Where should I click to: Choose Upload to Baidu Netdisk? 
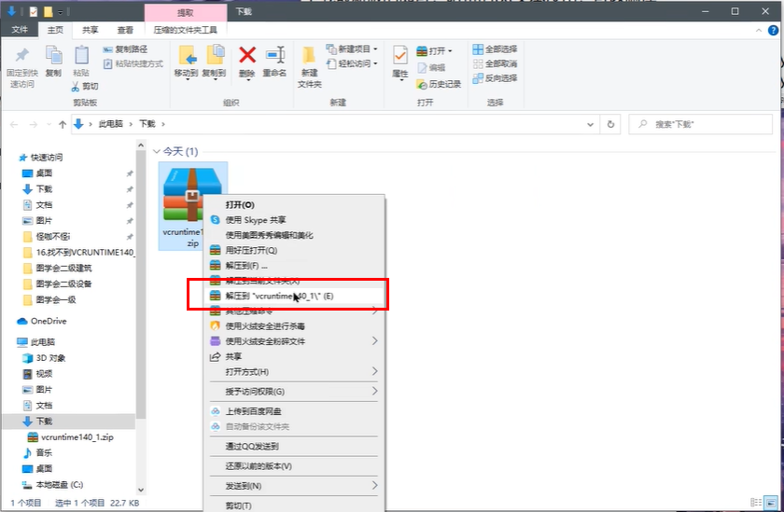(293, 411)
